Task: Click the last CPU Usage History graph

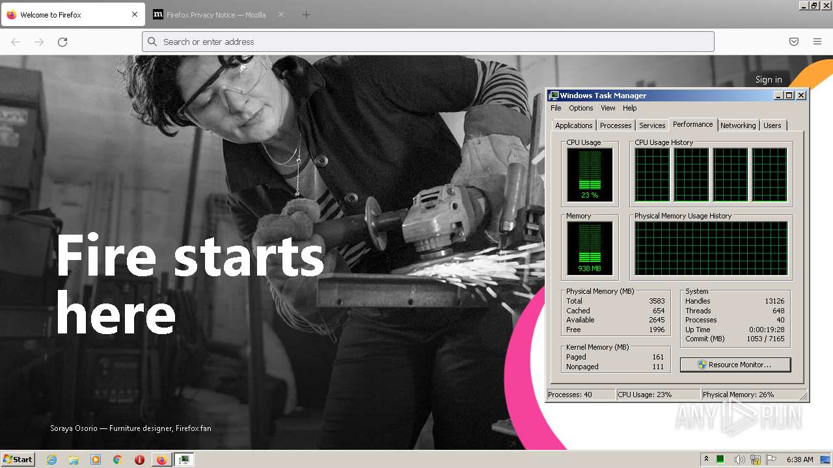Action: [770, 174]
